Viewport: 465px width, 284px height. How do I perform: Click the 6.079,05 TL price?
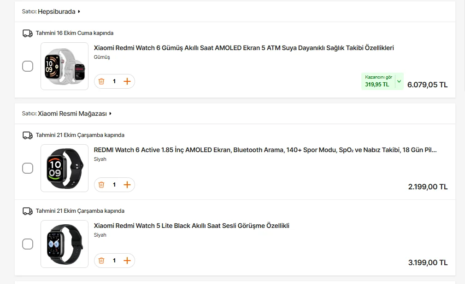(x=427, y=85)
